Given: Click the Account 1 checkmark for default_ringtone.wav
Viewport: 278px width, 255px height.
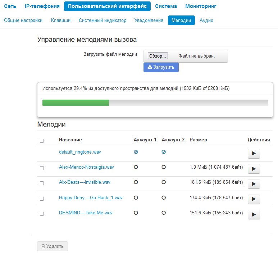Looking at the screenshot, I should [x=136, y=152].
